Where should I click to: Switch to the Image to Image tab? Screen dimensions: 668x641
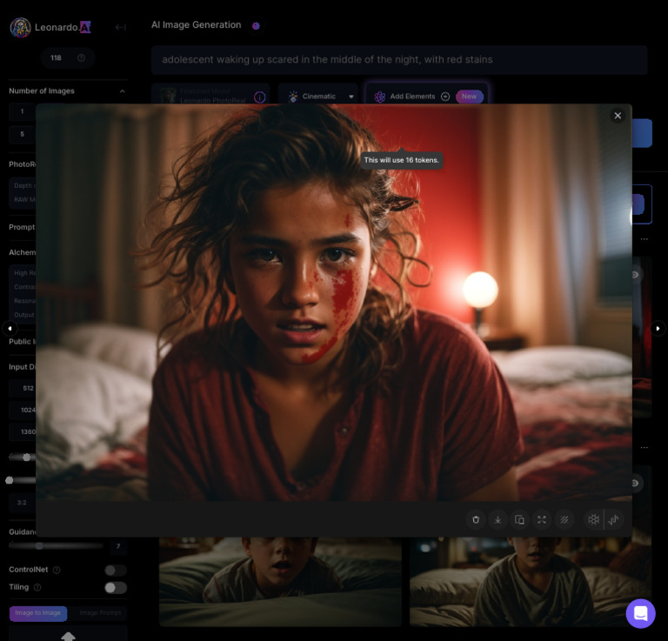38,613
